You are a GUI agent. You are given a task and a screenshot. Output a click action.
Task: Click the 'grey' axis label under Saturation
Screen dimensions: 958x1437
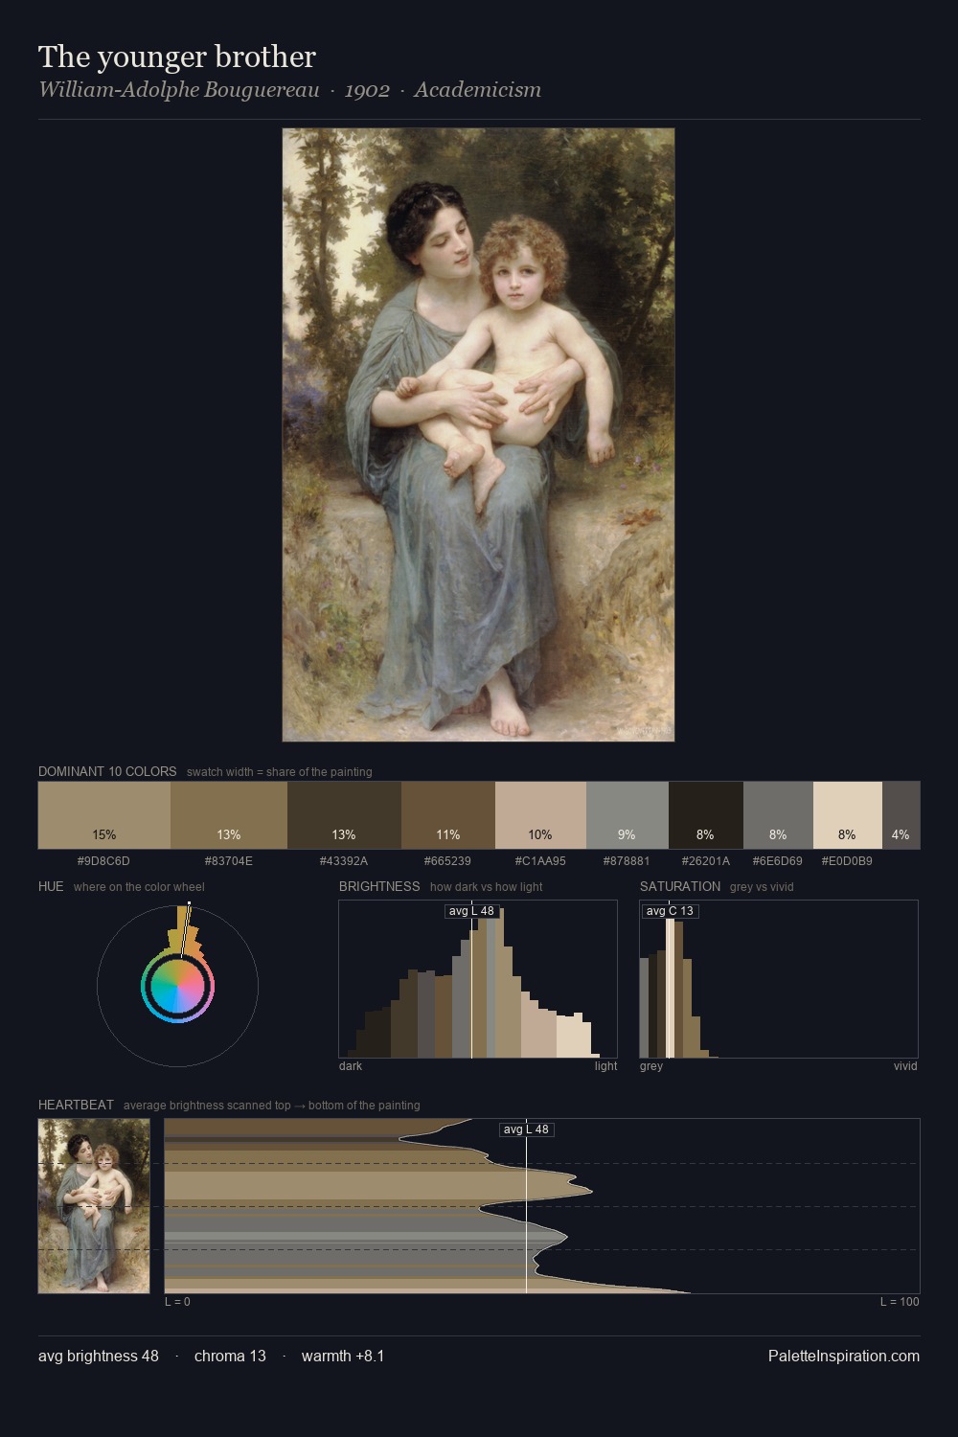(x=651, y=1065)
